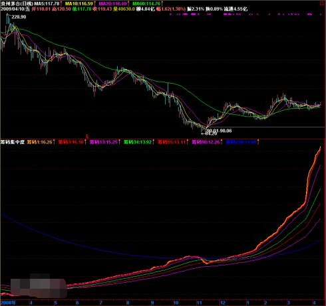Select the 筹码13:15.25 indicator label
This screenshot has width=326, height=306.
(x=104, y=142)
